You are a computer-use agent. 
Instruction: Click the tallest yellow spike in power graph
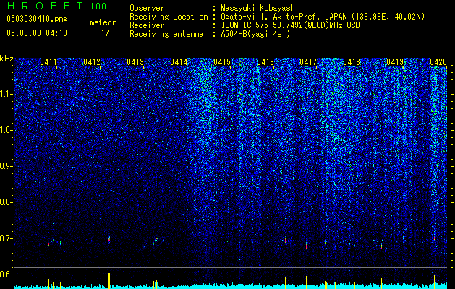pos(109,277)
